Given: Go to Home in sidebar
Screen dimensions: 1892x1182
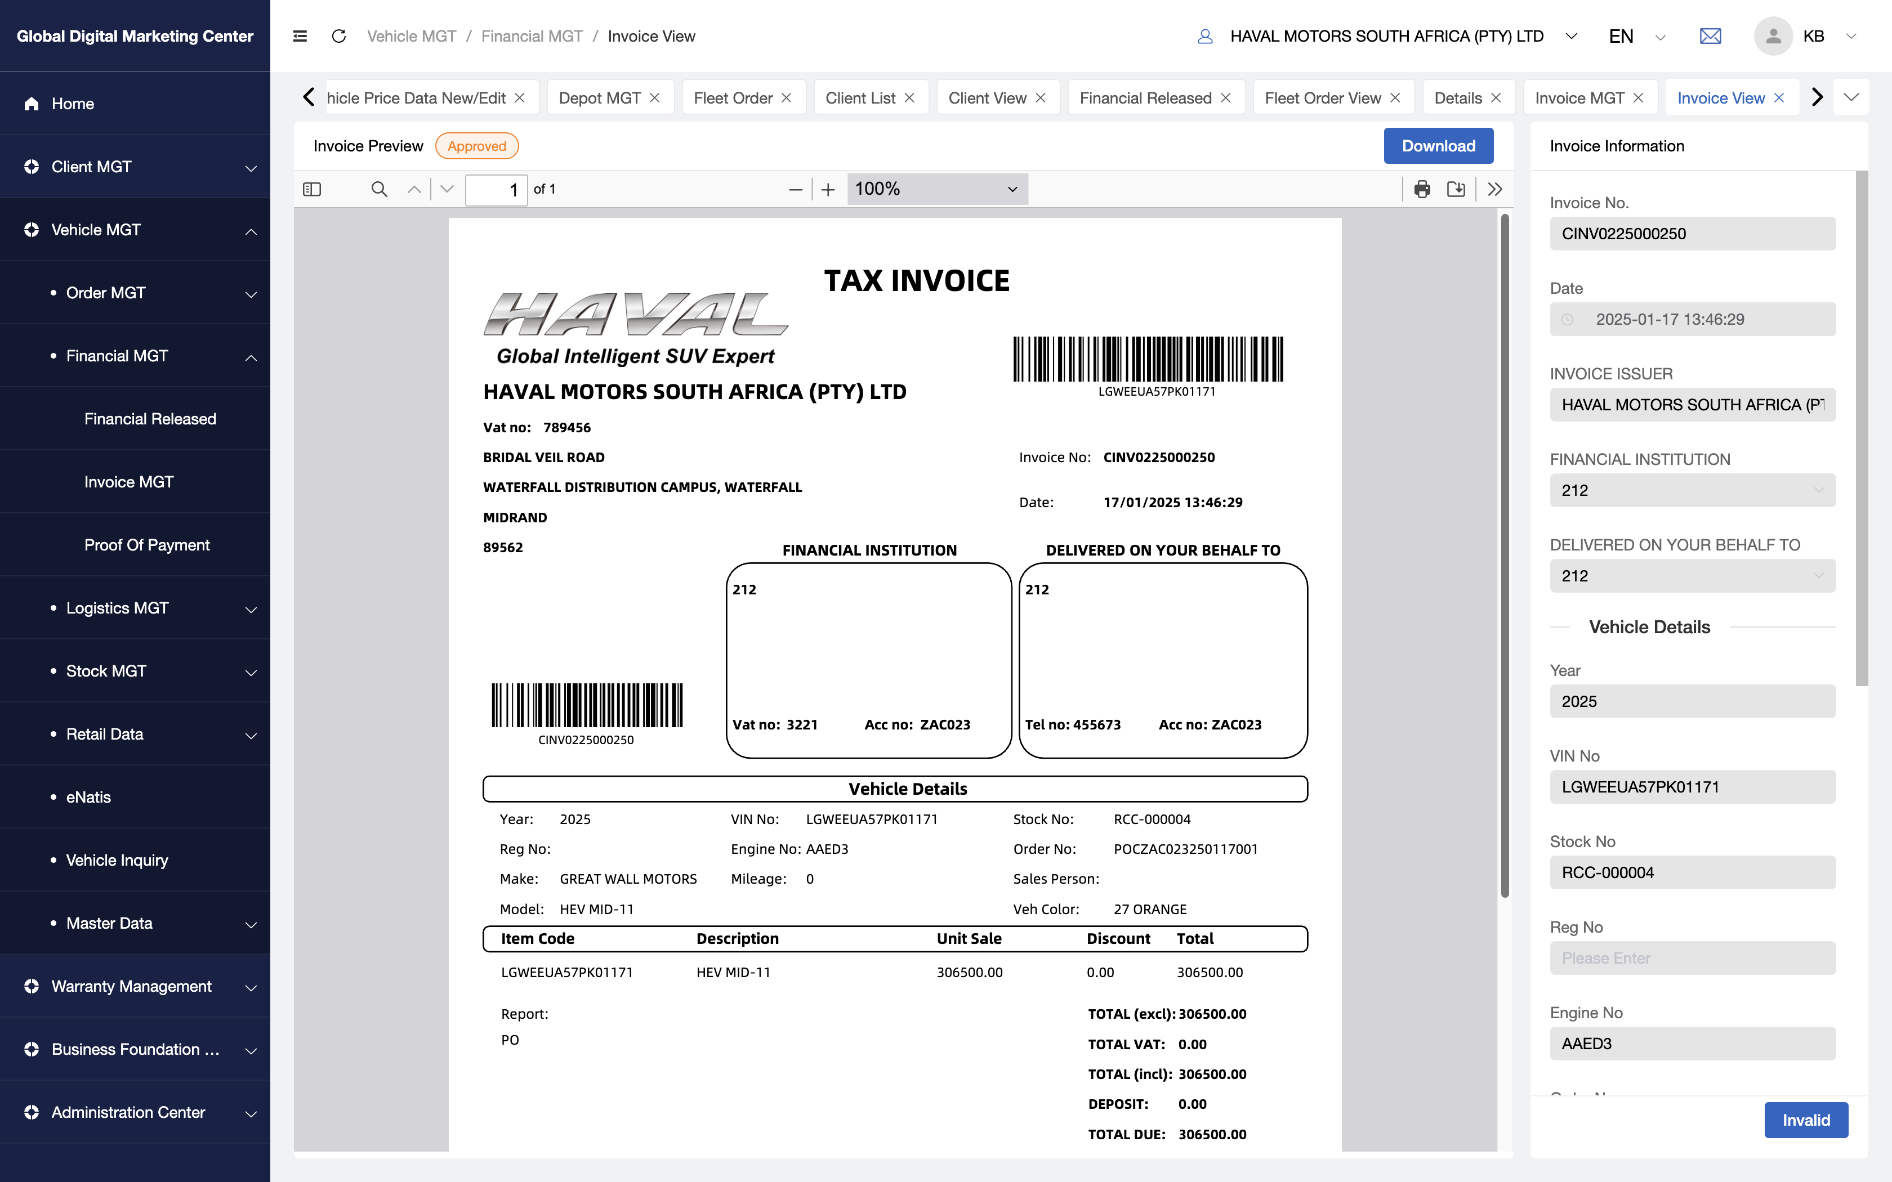Looking at the screenshot, I should pyautogui.click(x=135, y=104).
